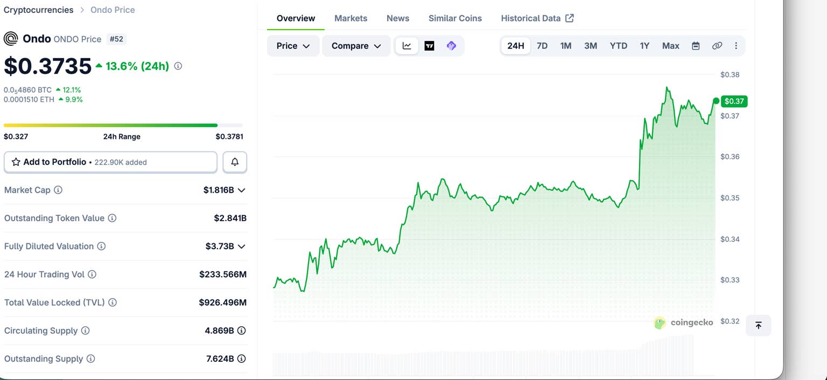Screen dimensions: 827x380
Task: Click the scroll-to-top arrow button
Action: point(758,326)
